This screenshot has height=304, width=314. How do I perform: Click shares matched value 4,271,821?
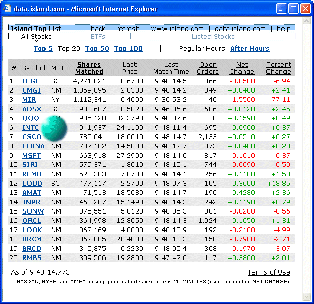coord(89,81)
